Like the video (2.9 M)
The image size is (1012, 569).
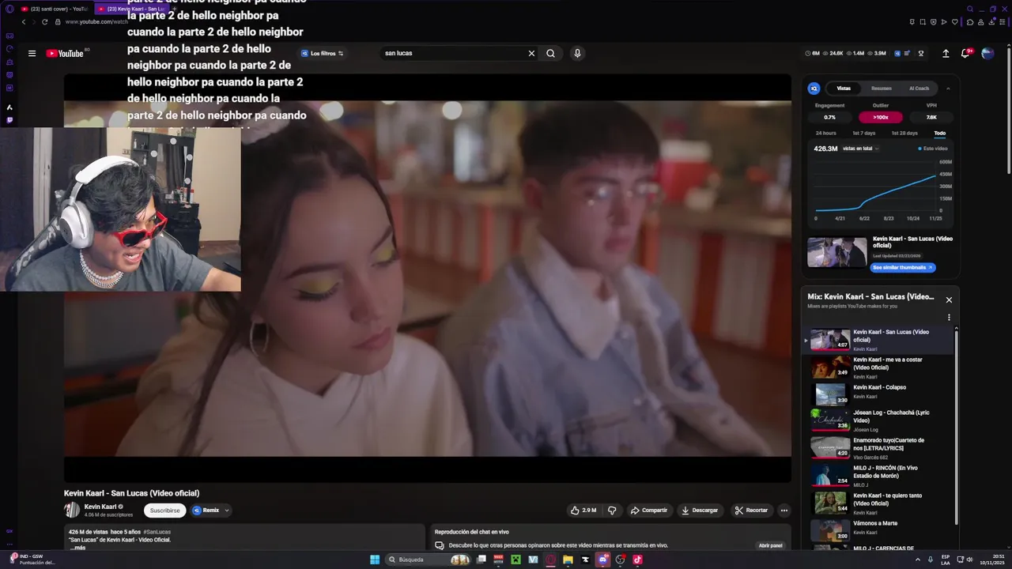click(583, 511)
